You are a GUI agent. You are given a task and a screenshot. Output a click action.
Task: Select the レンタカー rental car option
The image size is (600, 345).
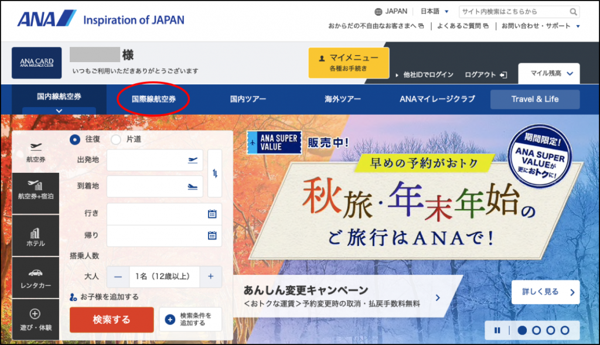coord(36,278)
